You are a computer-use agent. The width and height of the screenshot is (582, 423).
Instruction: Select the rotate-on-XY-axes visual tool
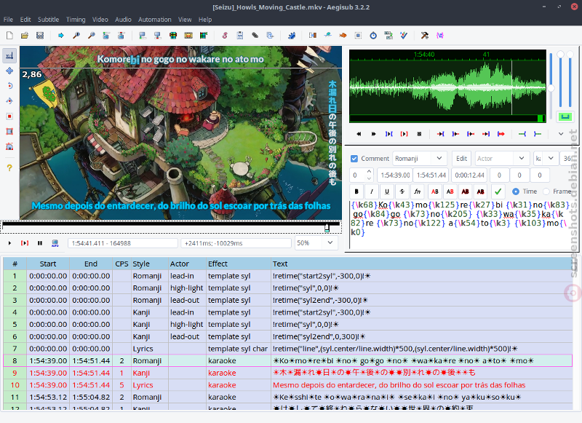click(x=9, y=101)
